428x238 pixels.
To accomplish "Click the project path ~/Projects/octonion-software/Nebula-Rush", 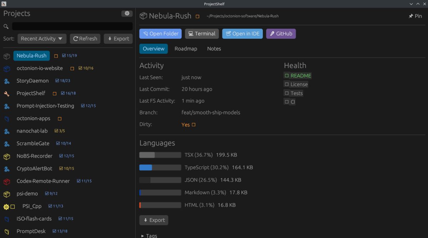I will (243, 16).
